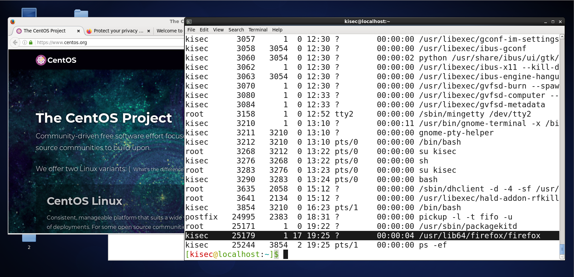Click the folder icon on desktop
574x277 pixels.
81,13
